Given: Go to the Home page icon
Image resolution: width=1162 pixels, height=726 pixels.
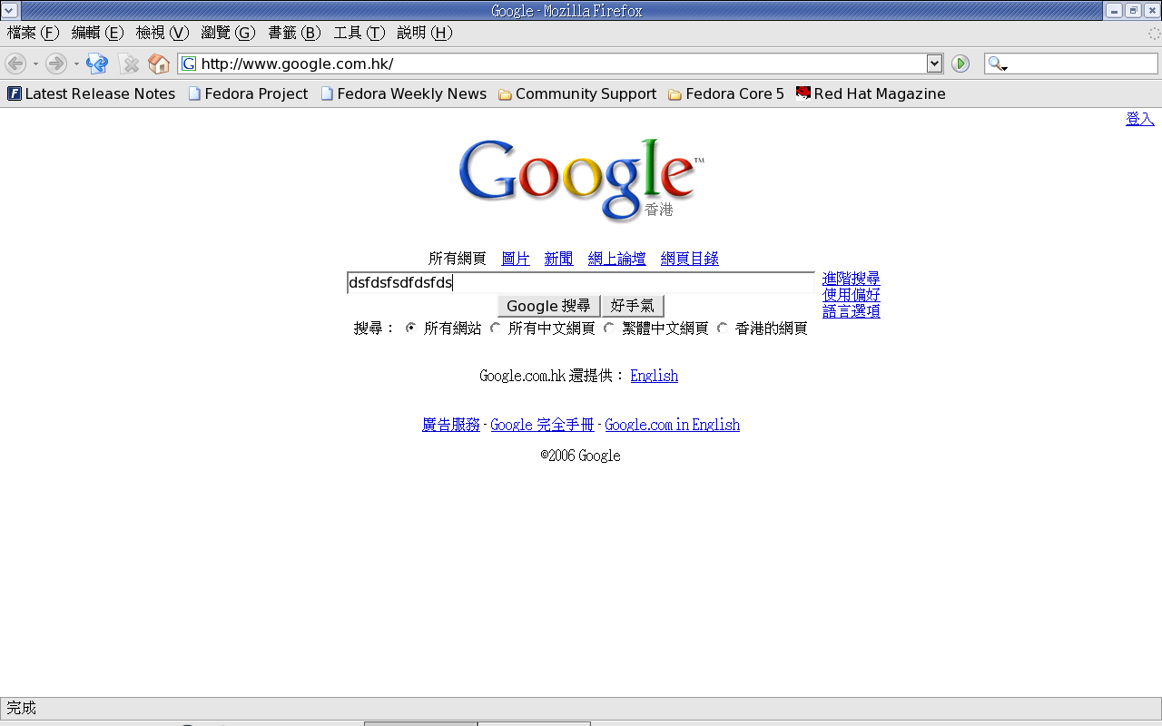Looking at the screenshot, I should click(159, 64).
